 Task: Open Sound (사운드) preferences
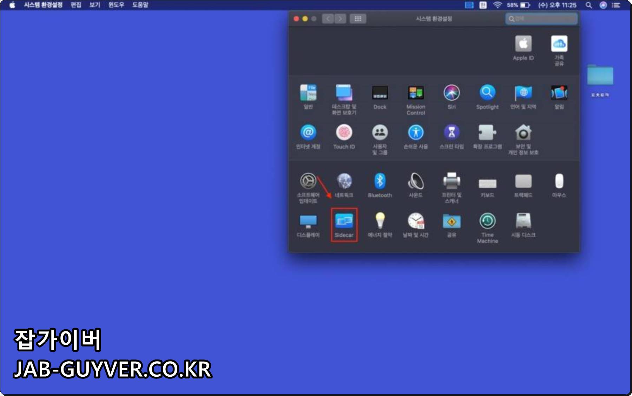(416, 185)
